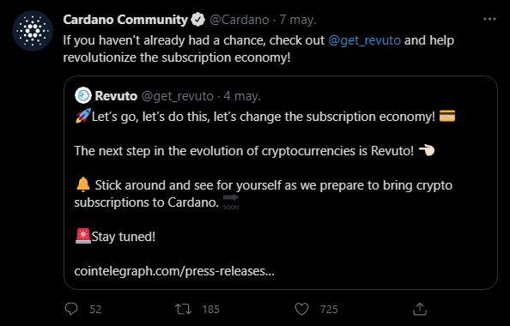
Task: Click the 52 replies count
Action: point(95,309)
